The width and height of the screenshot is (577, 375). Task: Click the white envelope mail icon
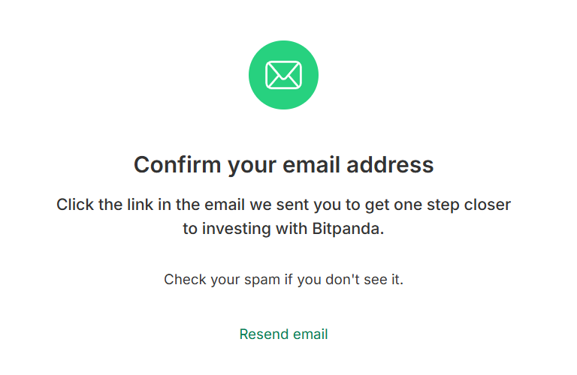click(283, 75)
